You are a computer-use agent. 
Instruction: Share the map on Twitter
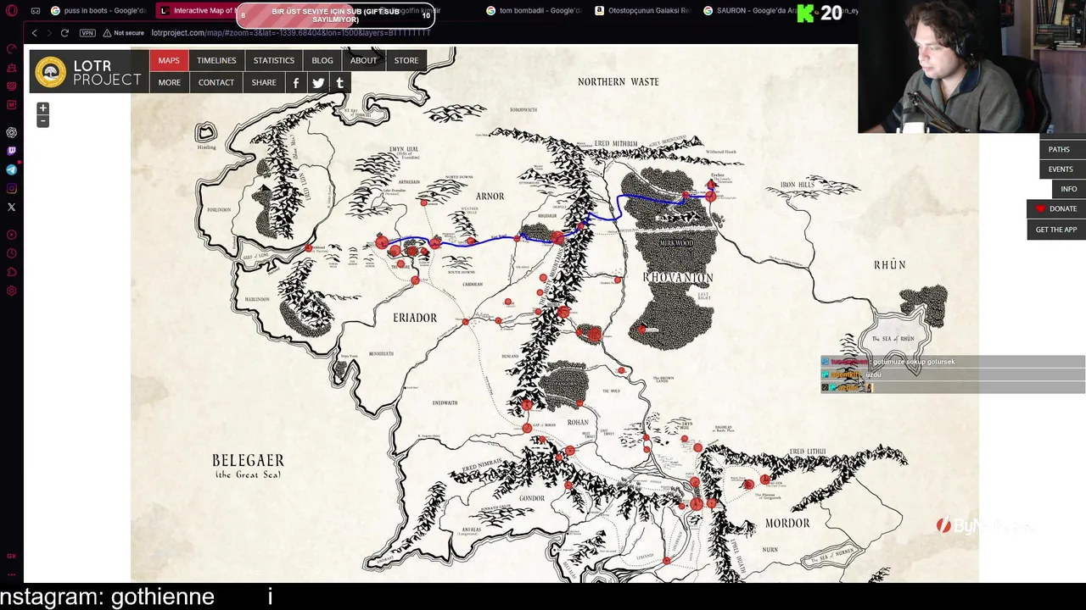point(318,82)
